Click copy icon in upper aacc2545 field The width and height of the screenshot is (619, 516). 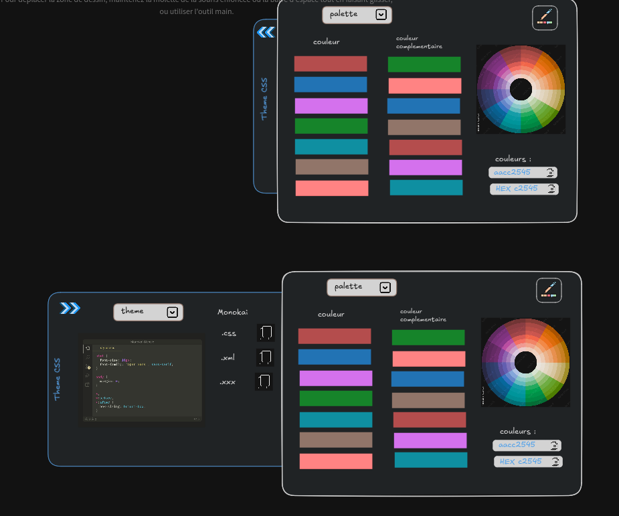550,173
